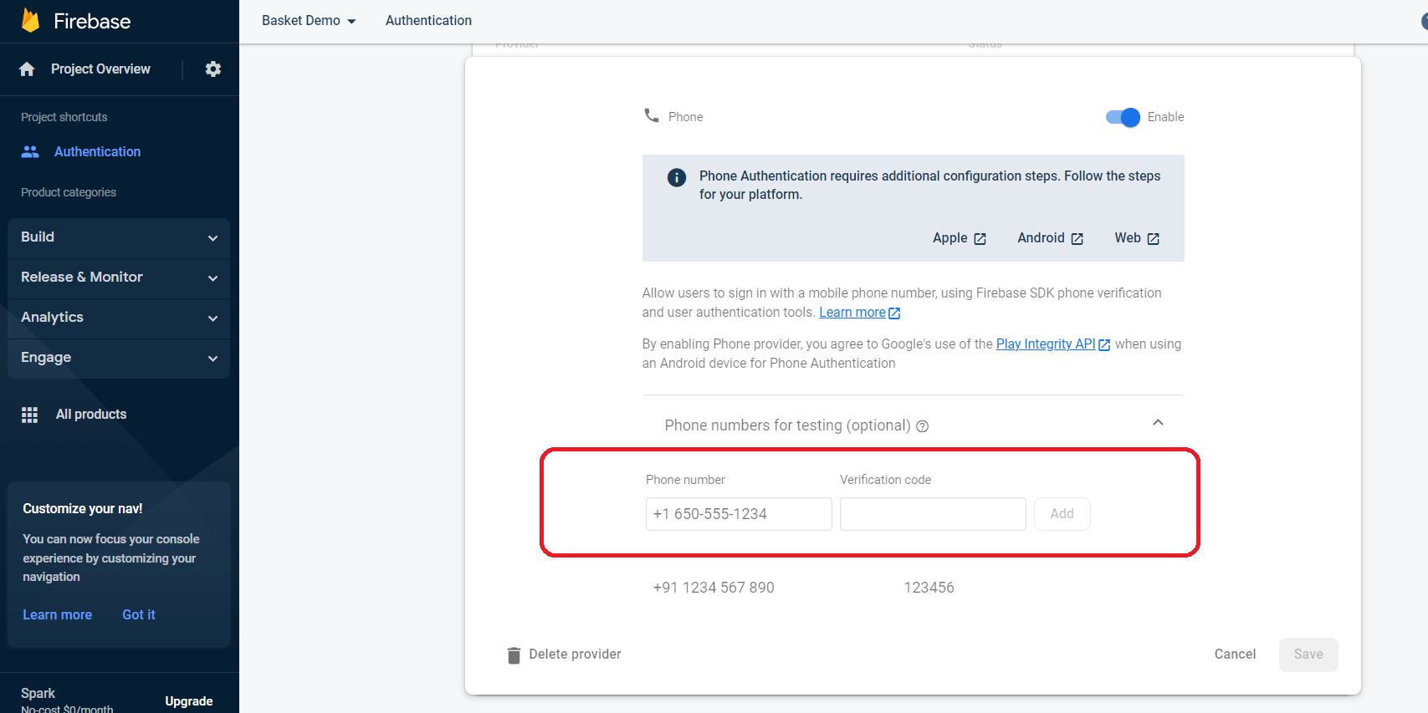This screenshot has width=1428, height=713.
Task: Click the Add phone number button
Action: point(1062,514)
